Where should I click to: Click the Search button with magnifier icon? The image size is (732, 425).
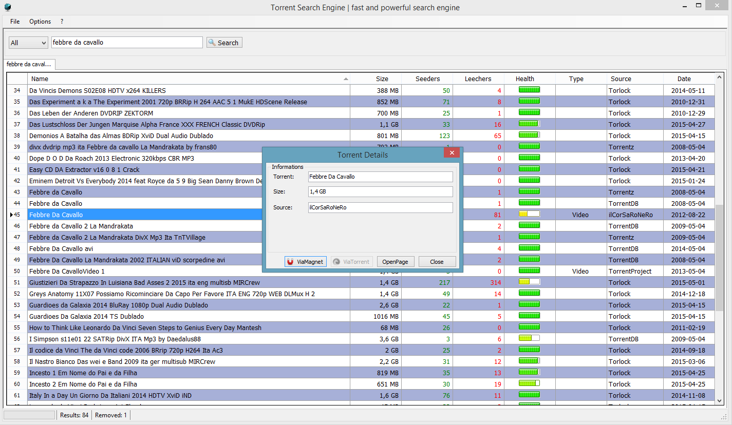coord(224,43)
